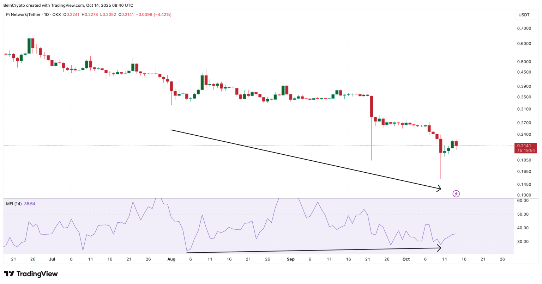Select the Sep label on the time axis
The width and height of the screenshot is (542, 284).
(291, 259)
